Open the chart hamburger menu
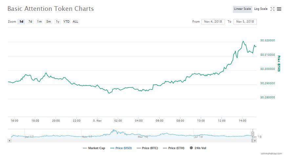The height and width of the screenshot is (157, 288). tap(279, 9)
